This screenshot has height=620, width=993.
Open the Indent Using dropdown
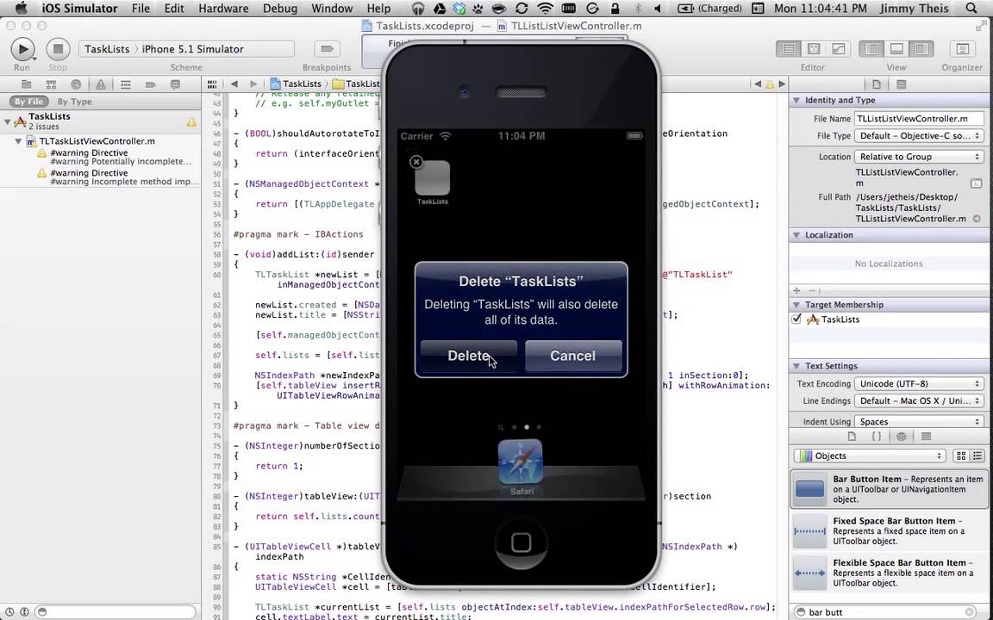pos(918,421)
